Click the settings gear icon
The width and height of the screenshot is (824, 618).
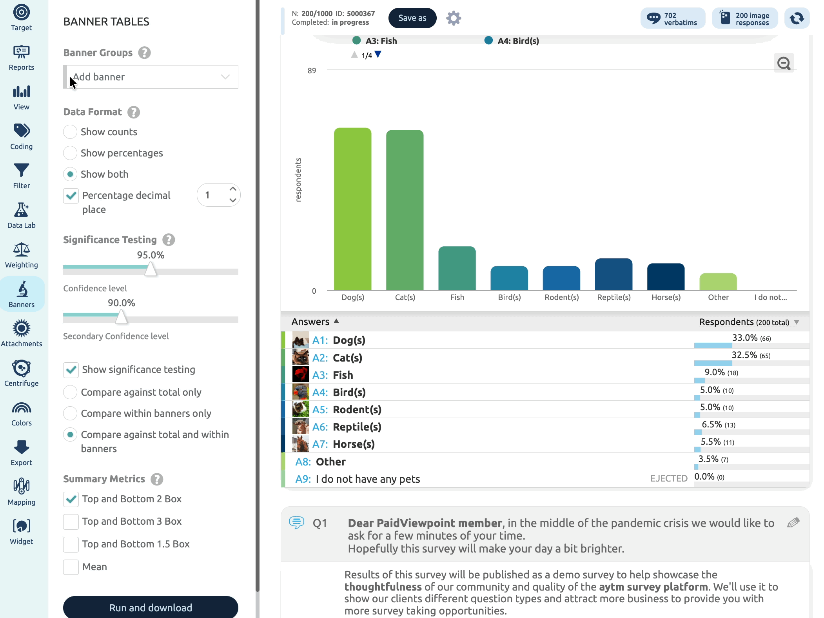454,18
